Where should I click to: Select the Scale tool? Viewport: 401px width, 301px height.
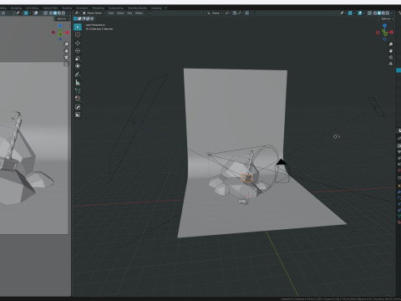point(78,59)
